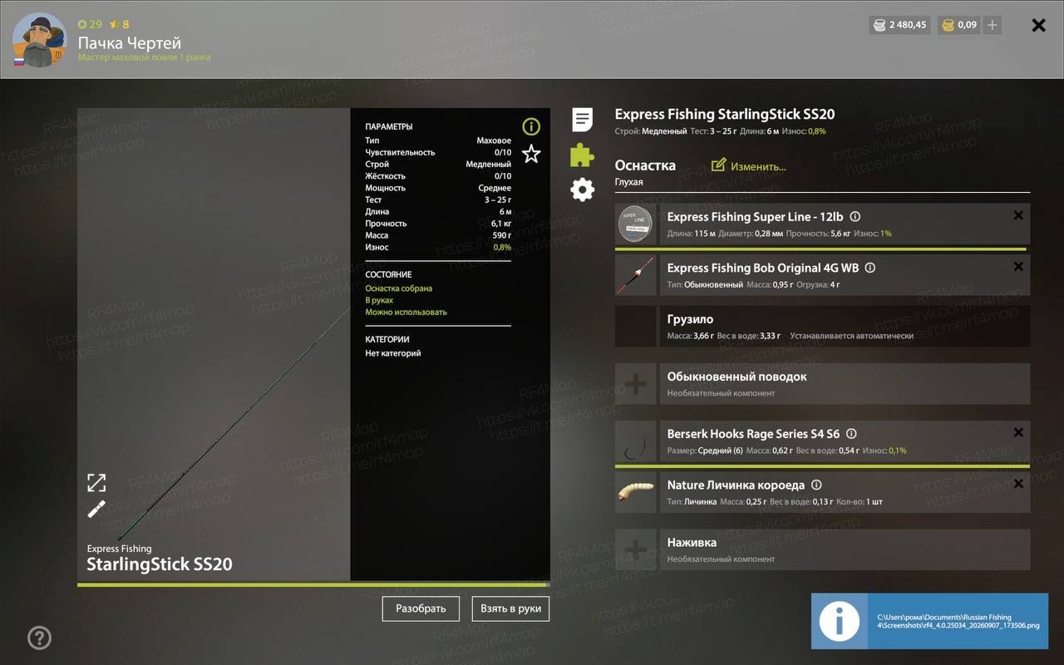Open the player avatar profile
This screenshot has height=665, width=1064.
(39, 40)
